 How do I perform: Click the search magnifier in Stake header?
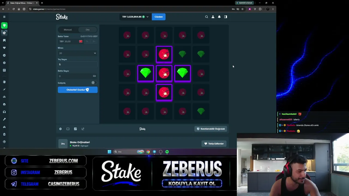click(x=206, y=17)
